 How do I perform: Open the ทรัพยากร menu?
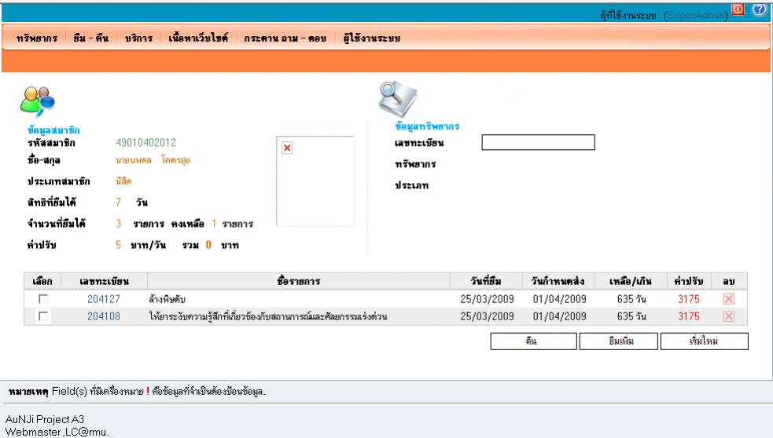pos(37,38)
